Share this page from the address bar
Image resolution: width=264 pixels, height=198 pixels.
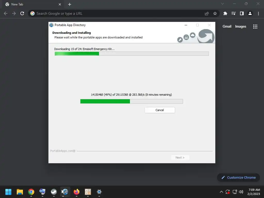pos(207,13)
